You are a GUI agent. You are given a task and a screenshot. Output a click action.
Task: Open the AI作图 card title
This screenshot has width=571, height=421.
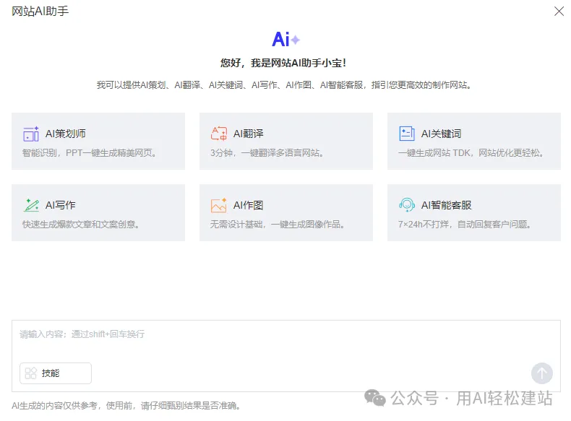pos(249,205)
